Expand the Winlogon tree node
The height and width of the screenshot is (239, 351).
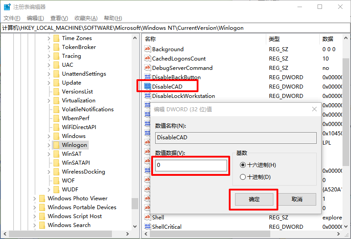tap(49, 145)
